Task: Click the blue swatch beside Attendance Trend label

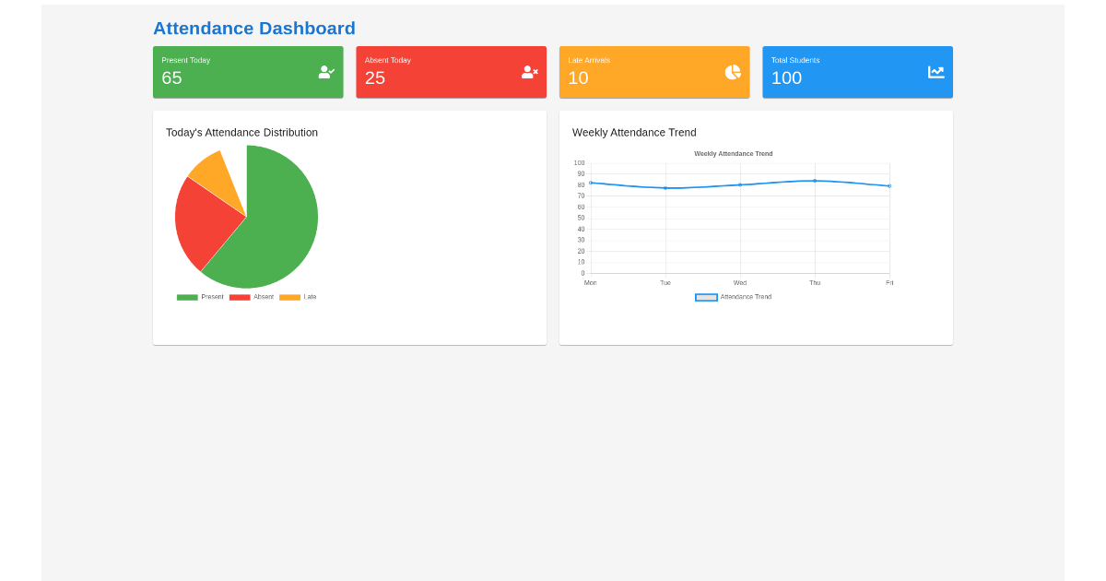Action: [x=706, y=297]
